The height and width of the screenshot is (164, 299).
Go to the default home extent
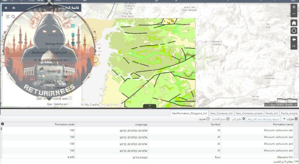tap(294, 23)
